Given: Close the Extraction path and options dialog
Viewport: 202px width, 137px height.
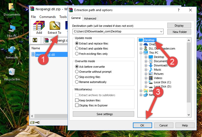Looking at the screenshot, I should (x=190, y=10).
